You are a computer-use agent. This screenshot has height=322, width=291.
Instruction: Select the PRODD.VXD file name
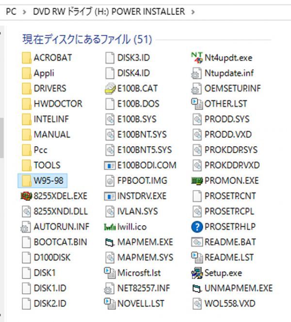point(228,135)
